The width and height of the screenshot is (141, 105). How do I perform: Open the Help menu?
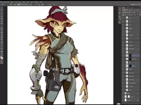coord(41,2)
